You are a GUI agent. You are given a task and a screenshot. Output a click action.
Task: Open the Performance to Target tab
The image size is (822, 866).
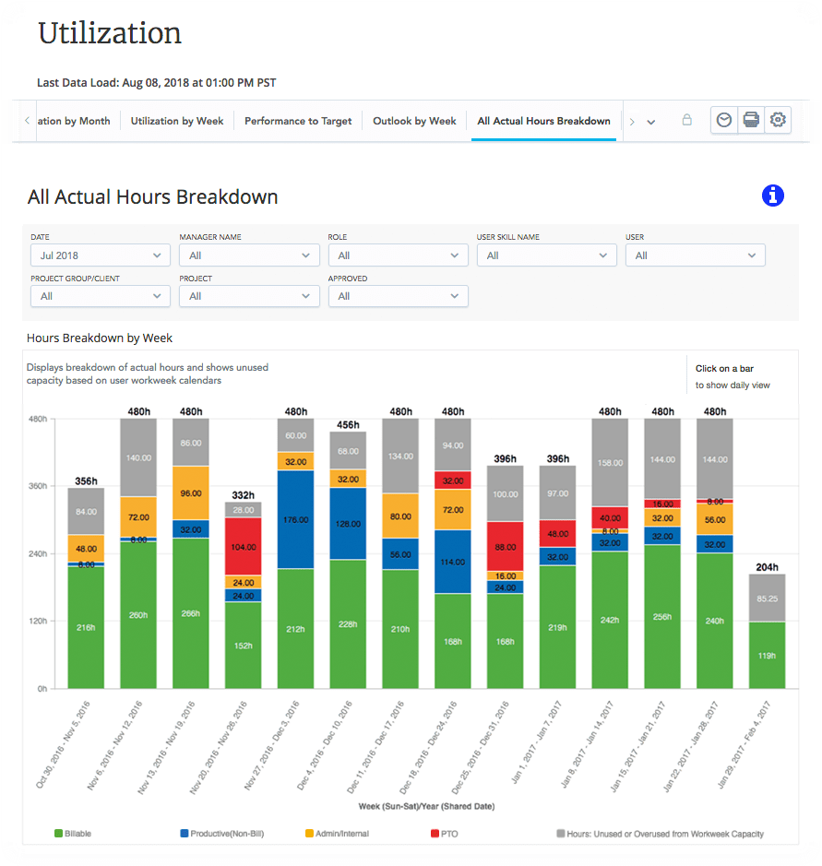click(298, 121)
